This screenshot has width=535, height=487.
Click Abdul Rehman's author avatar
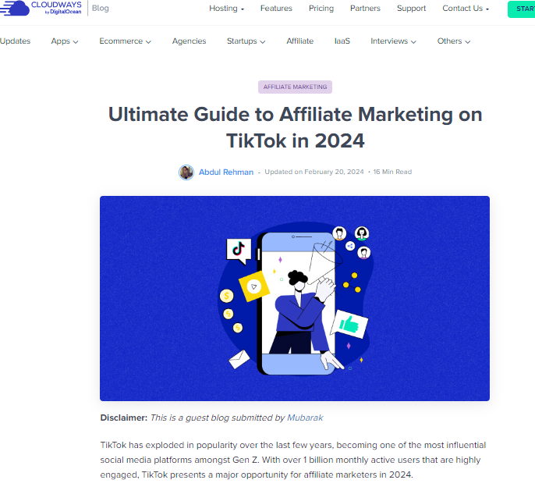point(186,172)
